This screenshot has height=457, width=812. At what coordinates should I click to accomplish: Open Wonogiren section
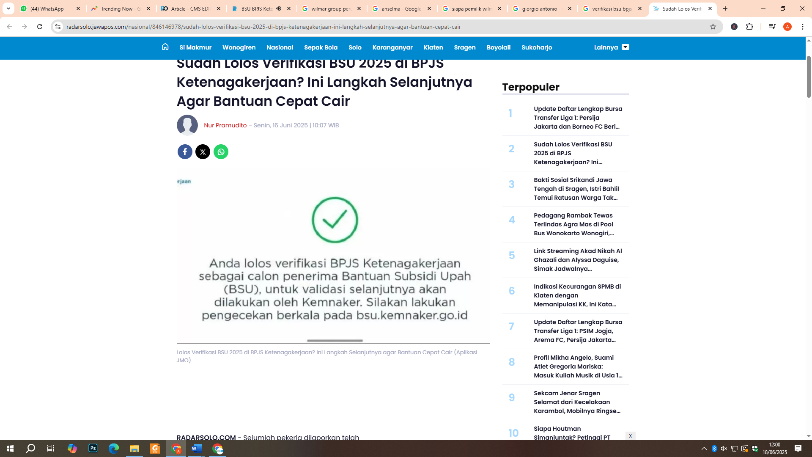click(x=239, y=47)
